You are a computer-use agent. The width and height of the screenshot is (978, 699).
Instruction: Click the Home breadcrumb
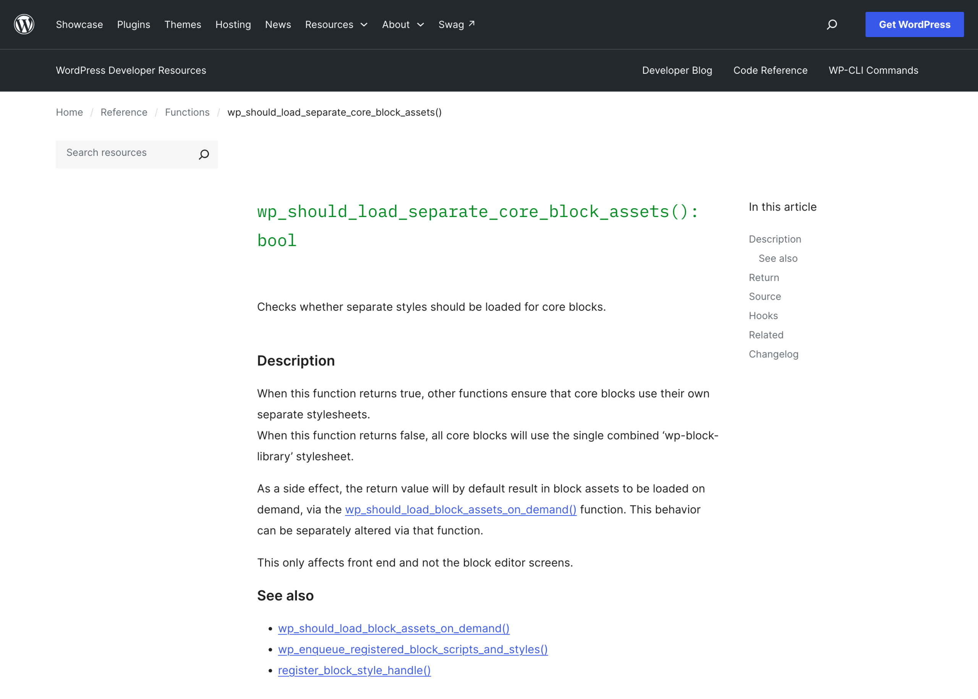coord(69,112)
